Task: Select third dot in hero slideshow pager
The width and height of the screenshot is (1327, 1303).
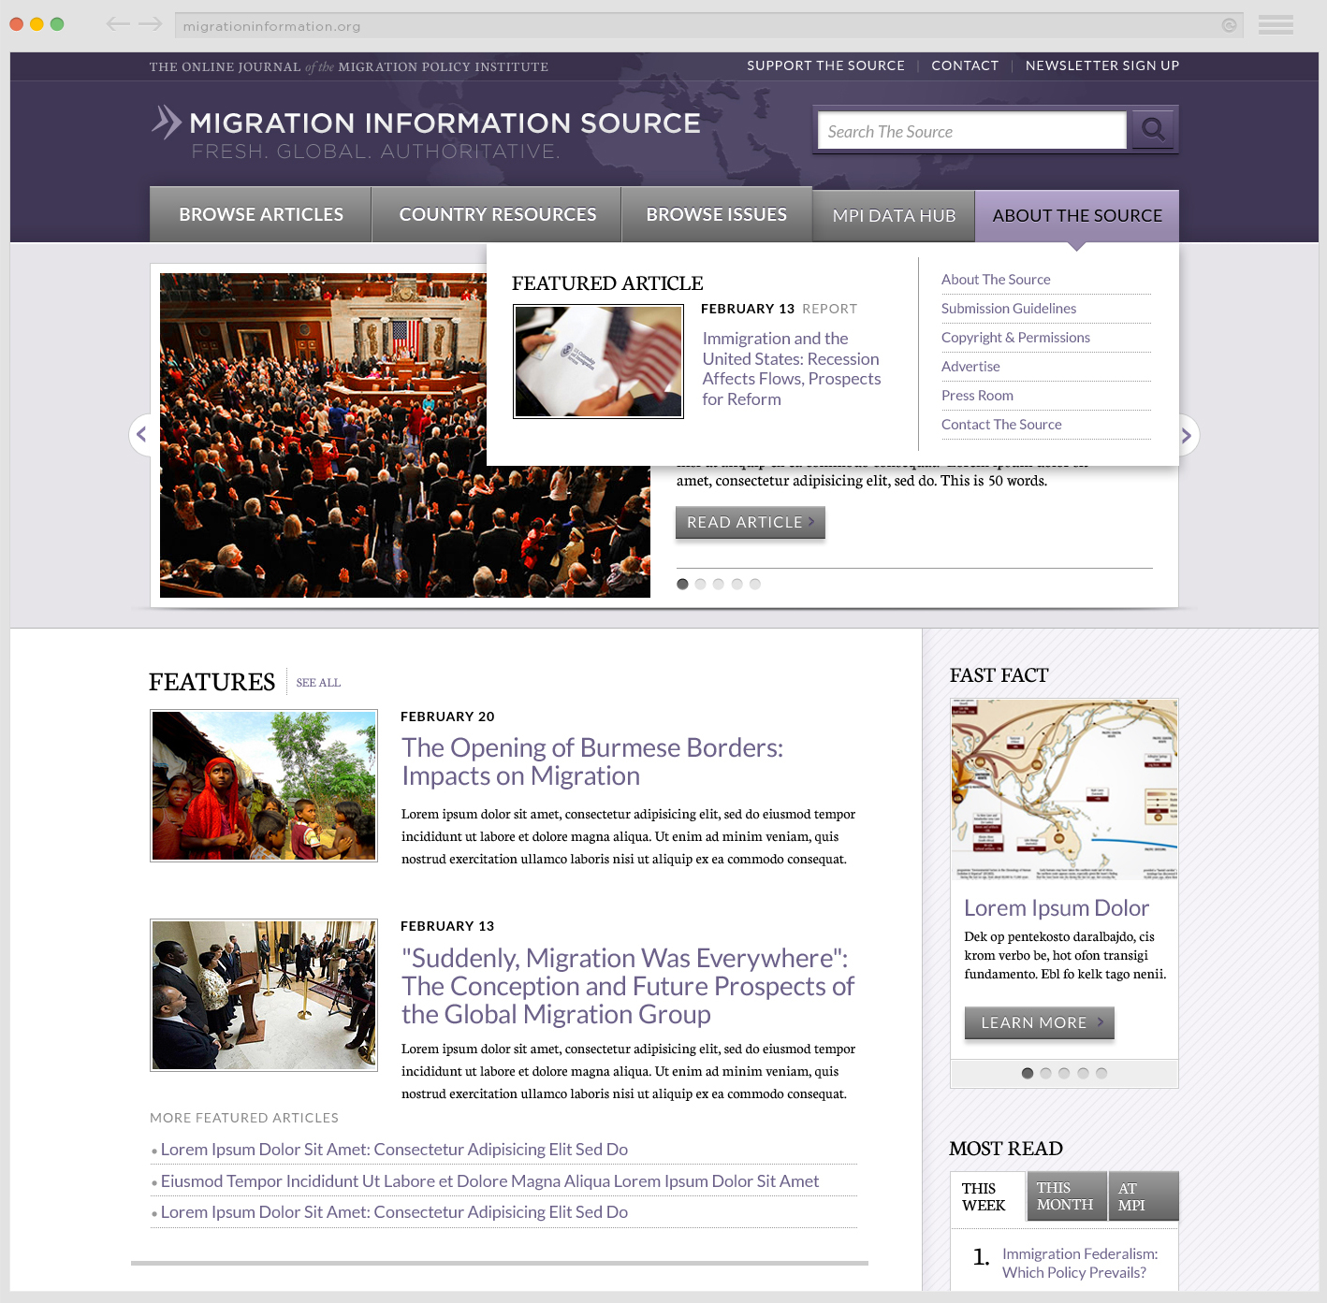Action: pos(718,584)
